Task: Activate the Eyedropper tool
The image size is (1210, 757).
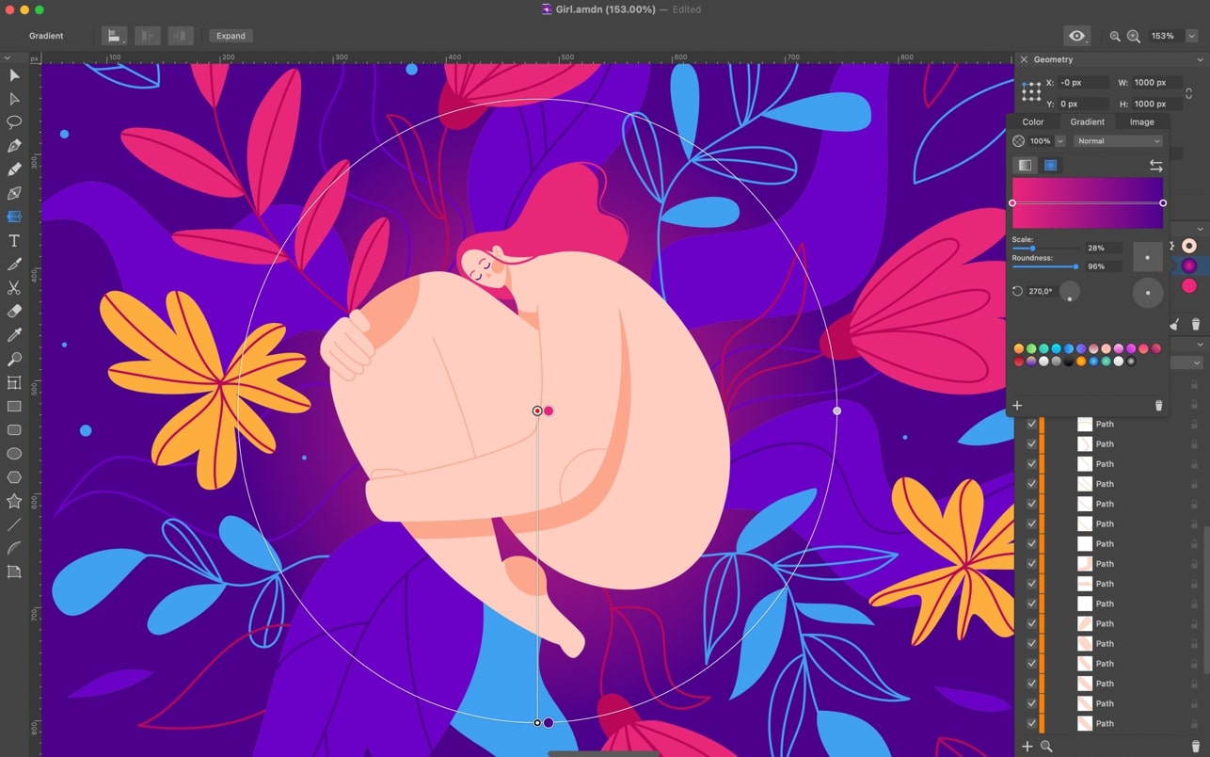Action: (14, 335)
